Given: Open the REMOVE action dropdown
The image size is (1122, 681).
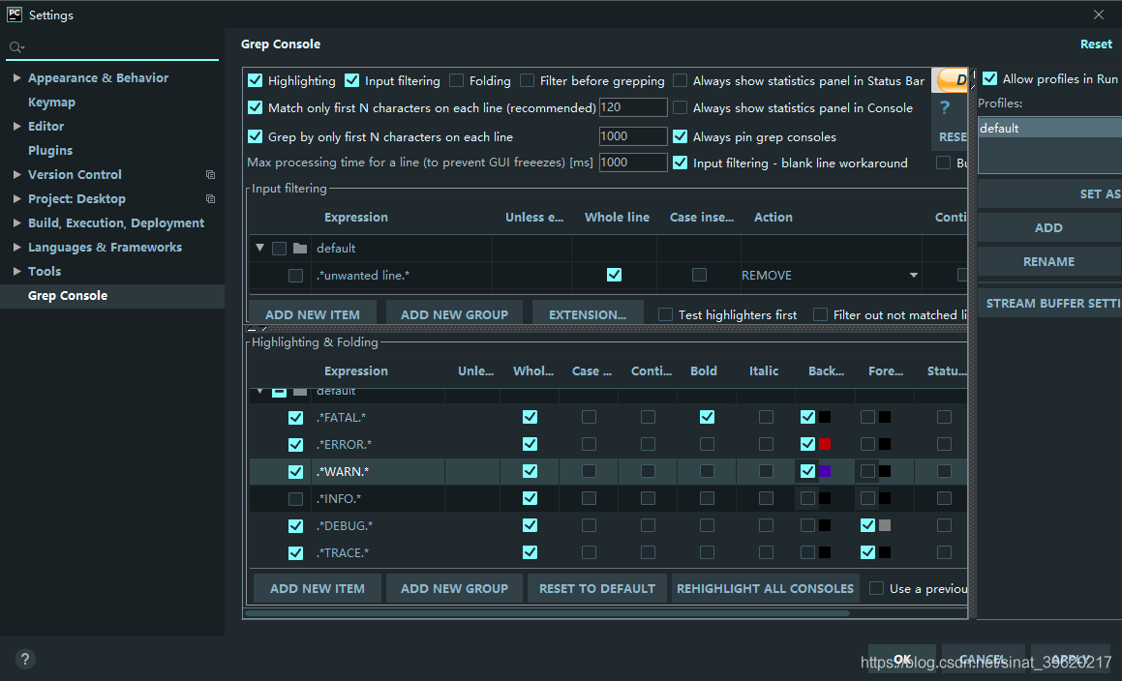Looking at the screenshot, I should point(913,276).
